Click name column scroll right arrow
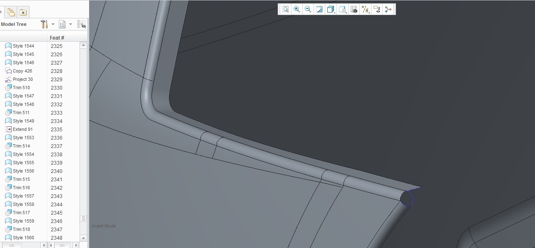The height and width of the screenshot is (248, 535). (x=44, y=245)
